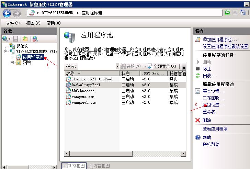Click the stop (停止) square icon
The image size is (250, 169).
click(x=197, y=69)
